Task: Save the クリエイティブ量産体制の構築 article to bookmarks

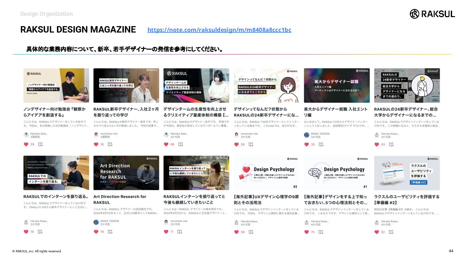Action: (180, 144)
